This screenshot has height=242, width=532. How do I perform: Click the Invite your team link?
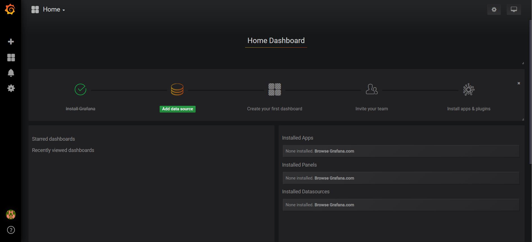(372, 109)
